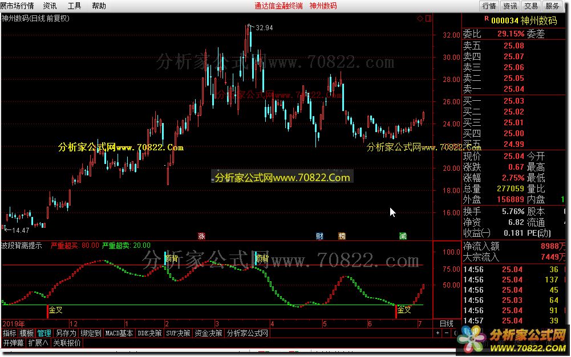Toggle the 开弹幕 option

coord(14,343)
